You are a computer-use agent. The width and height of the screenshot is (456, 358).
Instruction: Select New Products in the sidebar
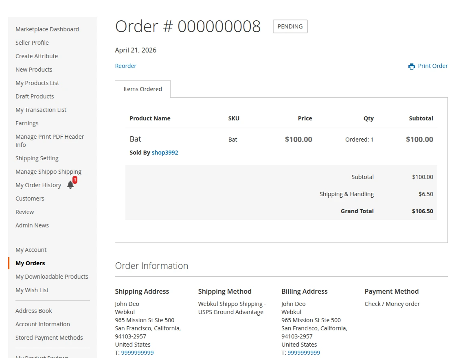pos(34,70)
